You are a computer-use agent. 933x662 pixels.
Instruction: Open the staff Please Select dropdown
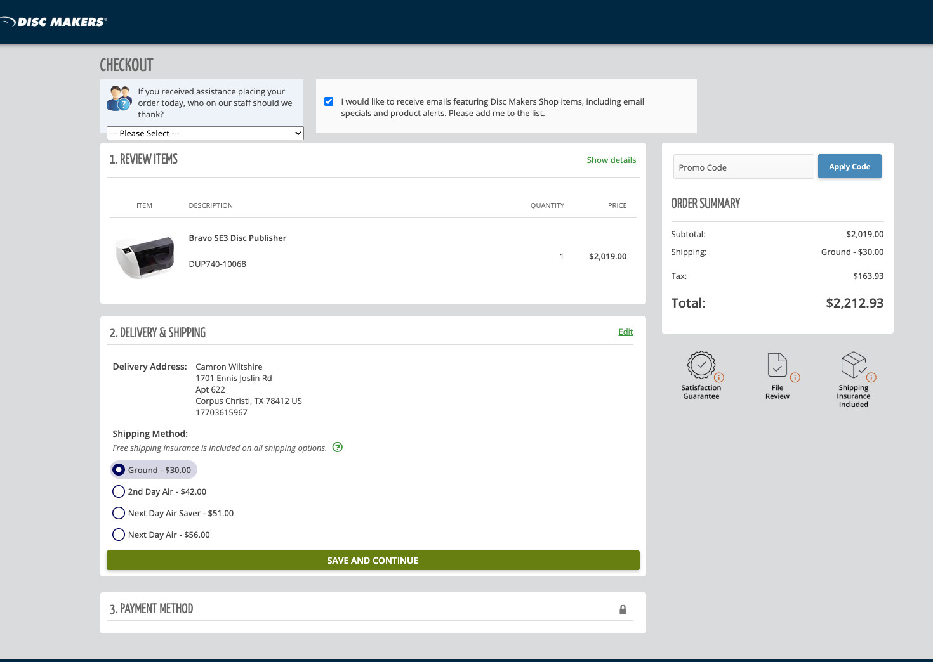(x=205, y=133)
